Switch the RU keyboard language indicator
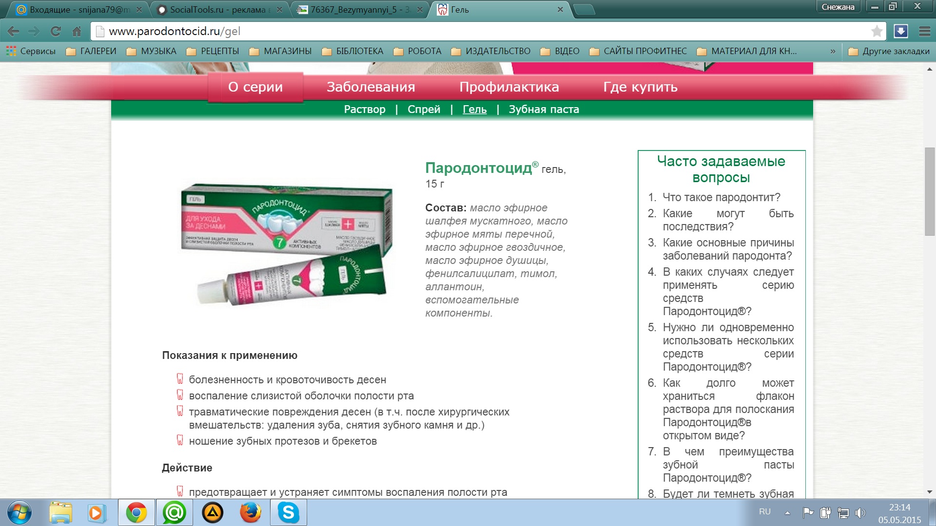 click(765, 512)
